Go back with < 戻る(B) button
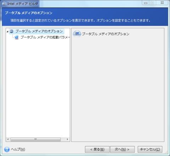This screenshot has height=156, width=170. click(x=97, y=149)
